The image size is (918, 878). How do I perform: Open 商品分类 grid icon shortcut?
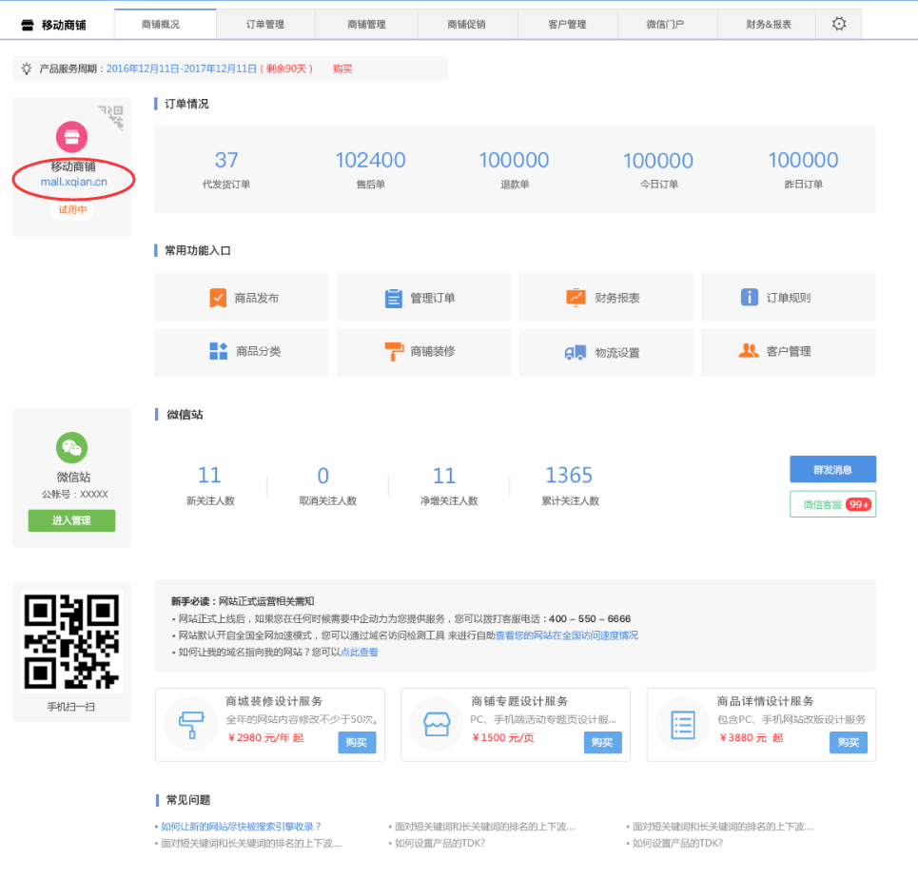click(x=218, y=351)
